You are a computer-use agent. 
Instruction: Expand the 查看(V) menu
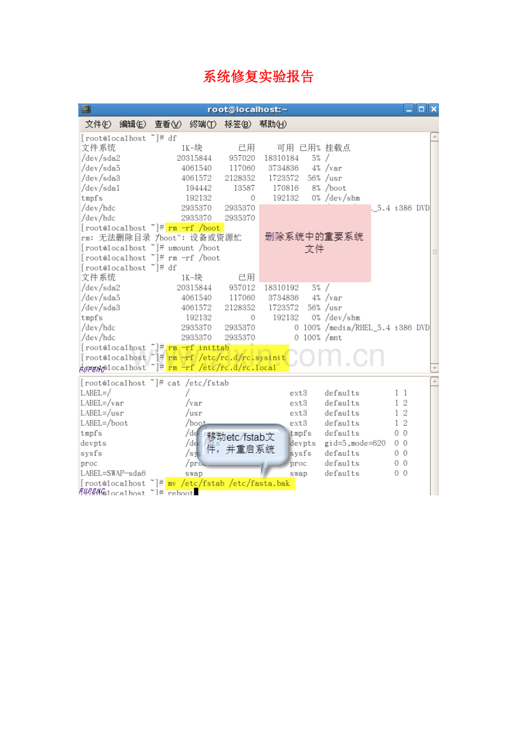click(x=168, y=124)
